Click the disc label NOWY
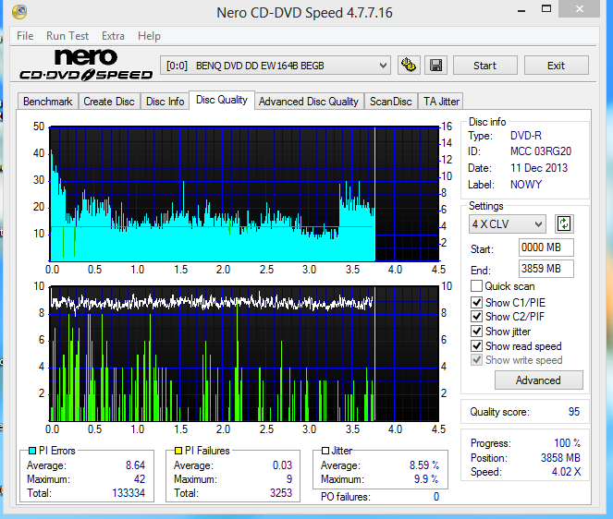Screen dimensions: 613x519 [x=526, y=185]
